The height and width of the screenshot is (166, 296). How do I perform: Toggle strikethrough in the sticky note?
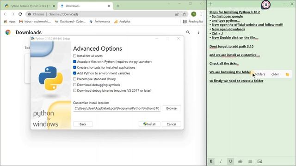[x=240, y=161]
